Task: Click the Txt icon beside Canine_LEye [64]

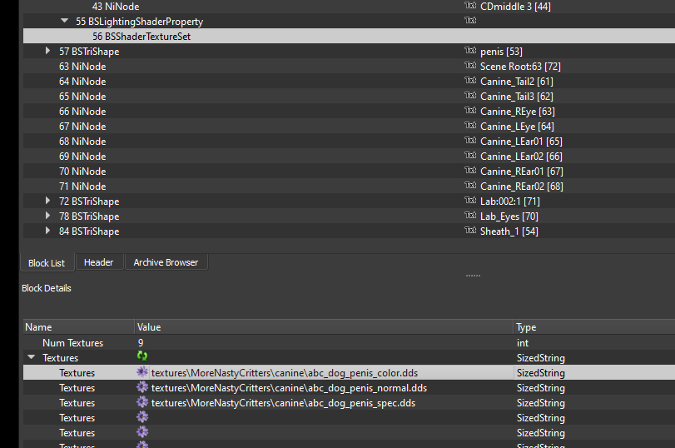Action: tap(470, 126)
